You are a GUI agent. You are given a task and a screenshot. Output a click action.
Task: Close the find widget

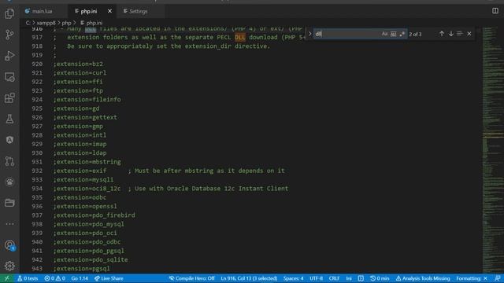(x=469, y=34)
